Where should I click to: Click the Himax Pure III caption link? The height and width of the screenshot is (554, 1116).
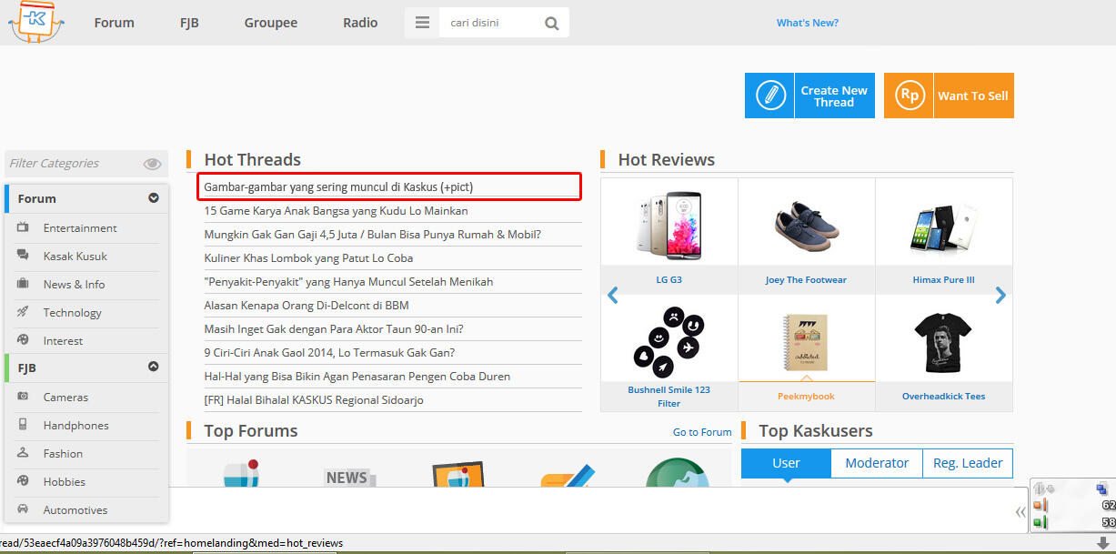(x=943, y=280)
